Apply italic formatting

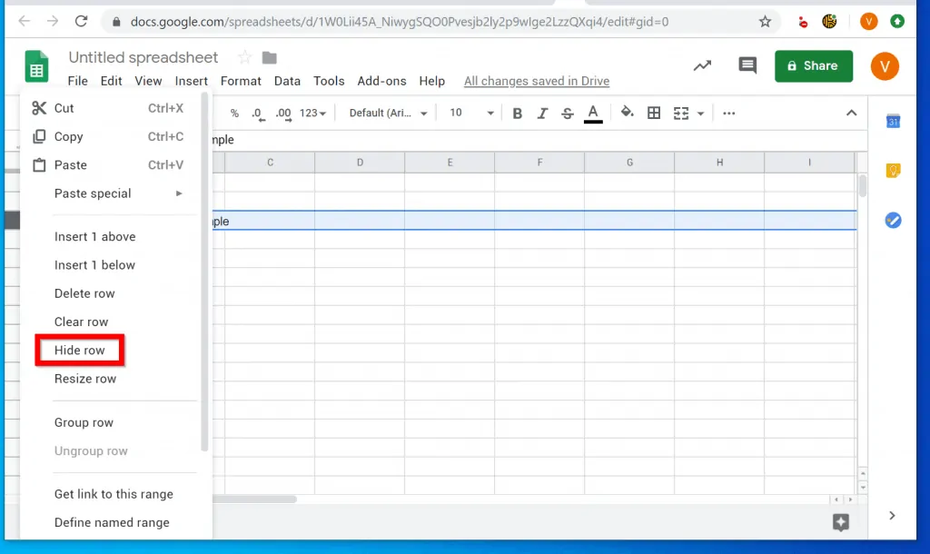click(x=542, y=113)
